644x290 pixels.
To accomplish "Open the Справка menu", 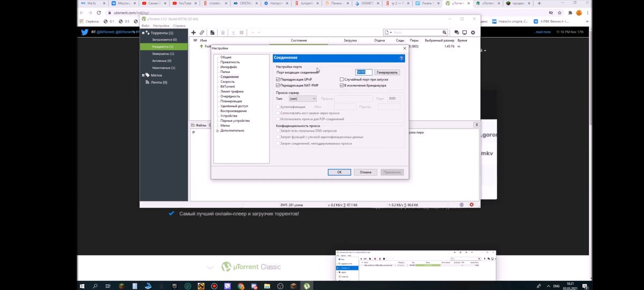I will click(179, 25).
